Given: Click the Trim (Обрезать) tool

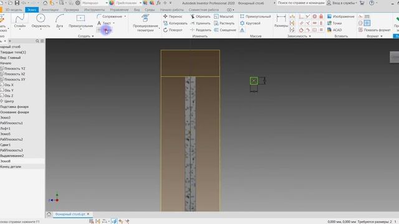Looking at the screenshot, I should pyautogui.click(x=200, y=16).
